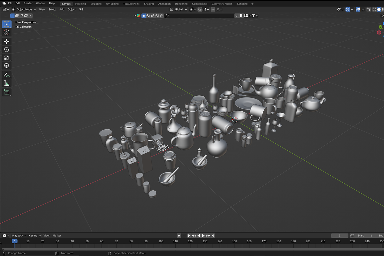
Task: Click the subtract selection mode icon
Action: coord(21,15)
